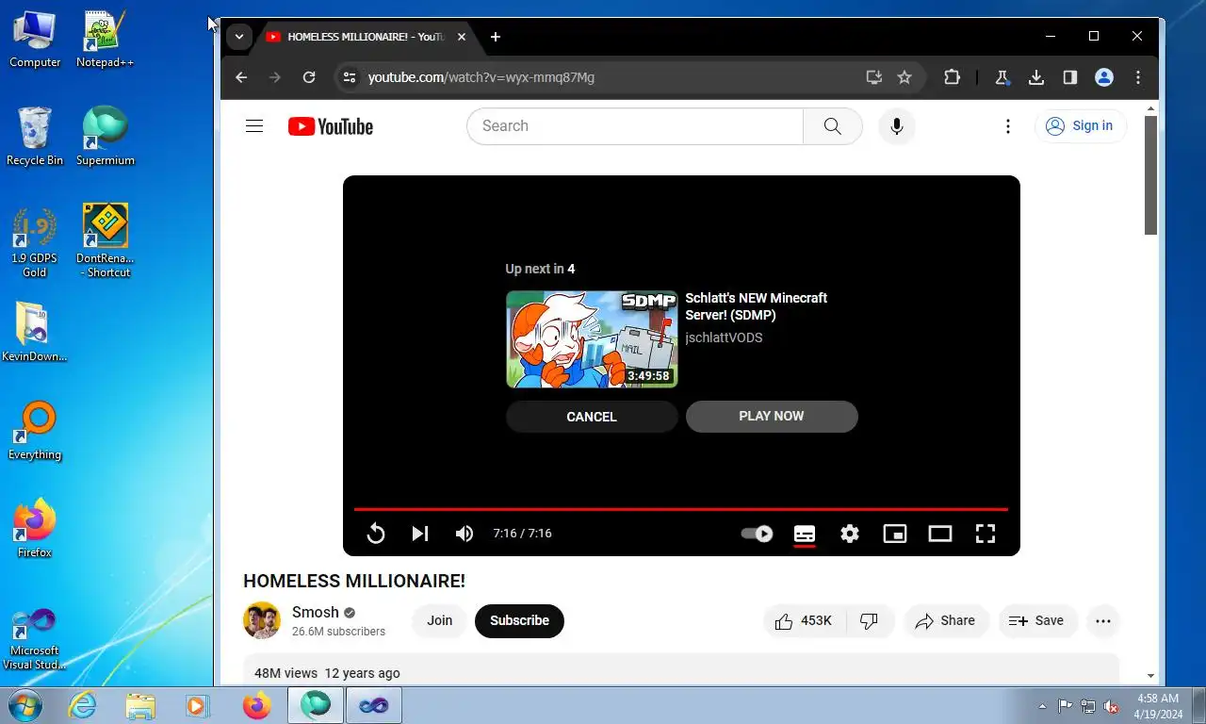Open more actions ellipsis below video

1103,620
